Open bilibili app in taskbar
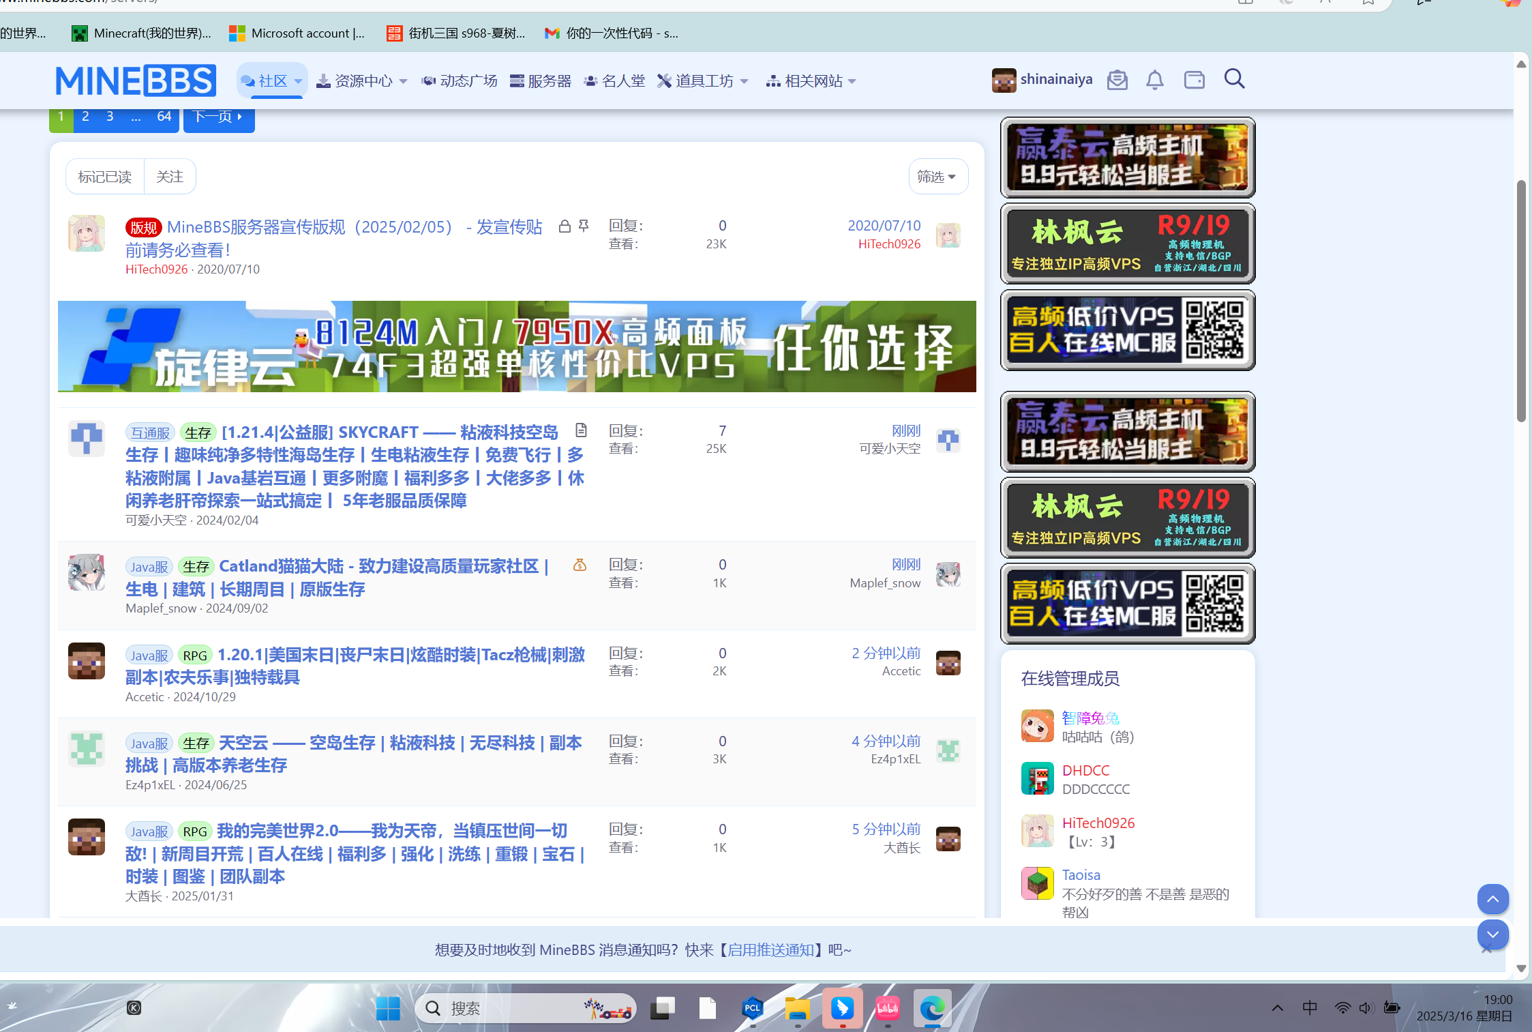The image size is (1532, 1032). pos(887,1008)
